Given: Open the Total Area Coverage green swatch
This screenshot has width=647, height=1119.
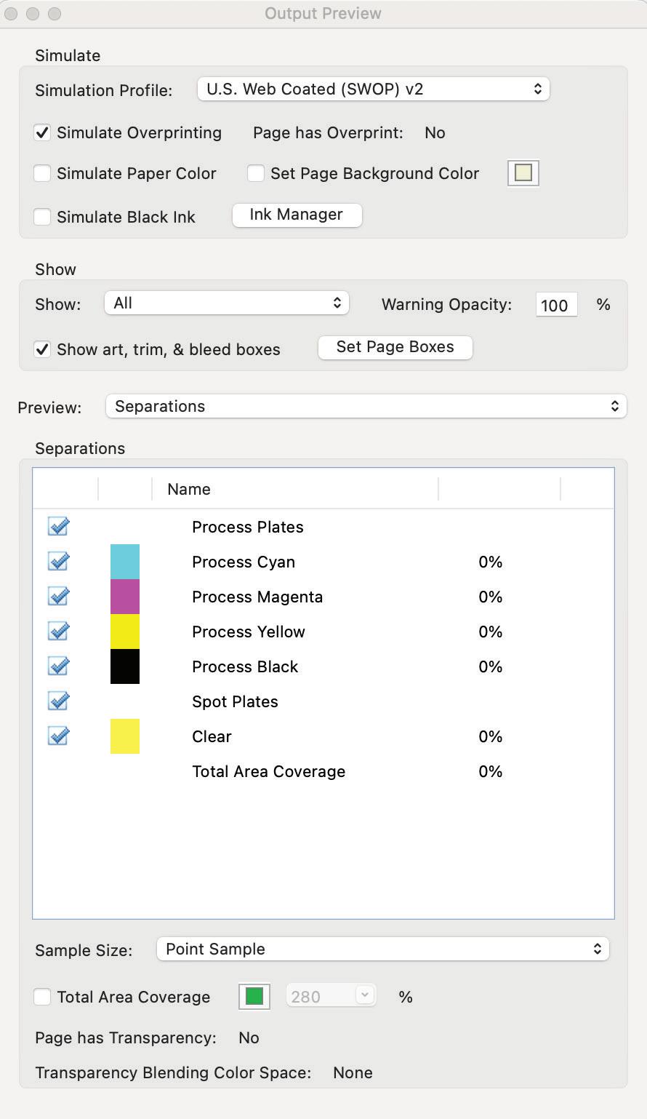Looking at the screenshot, I should pos(254,996).
